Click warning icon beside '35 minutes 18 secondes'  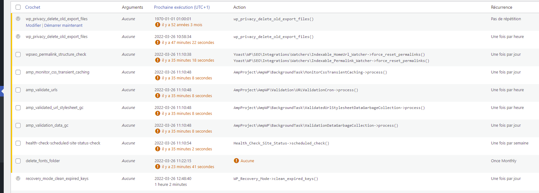coord(158,60)
